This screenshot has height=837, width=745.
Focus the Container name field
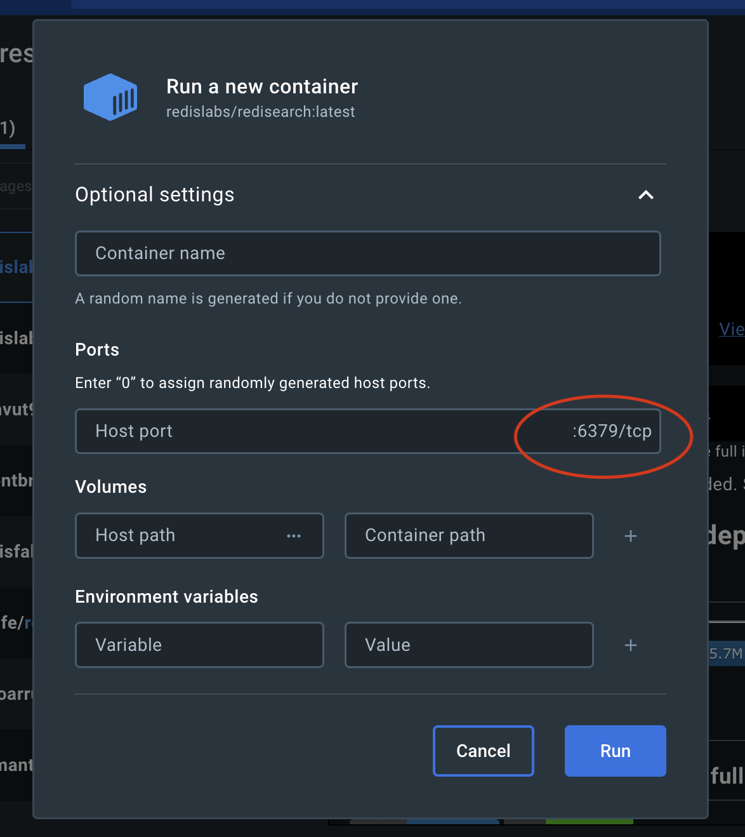click(x=367, y=253)
